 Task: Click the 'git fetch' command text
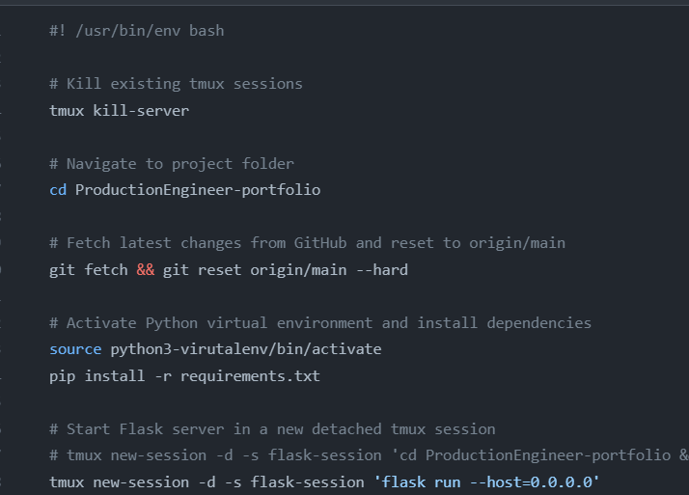89,269
